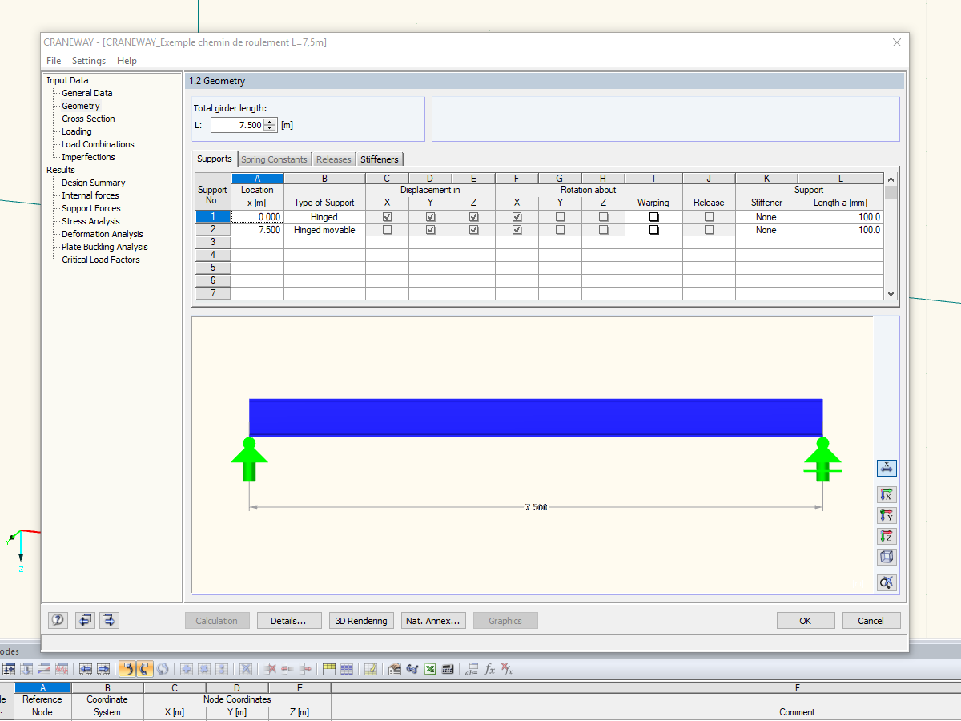
Task: Set view in -Y direction
Action: (x=887, y=515)
